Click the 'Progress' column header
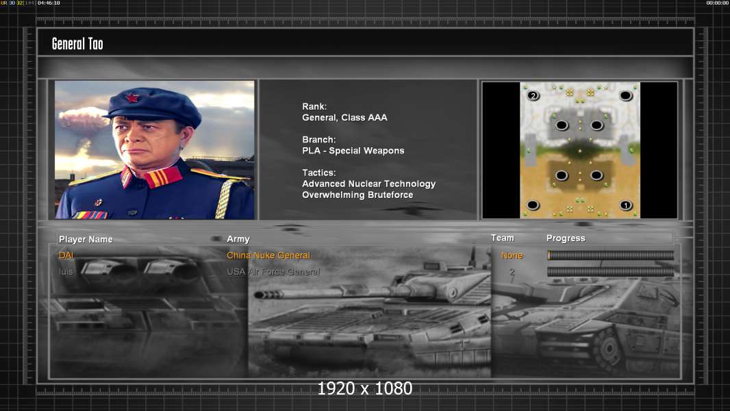This screenshot has height=411, width=730. (x=566, y=238)
